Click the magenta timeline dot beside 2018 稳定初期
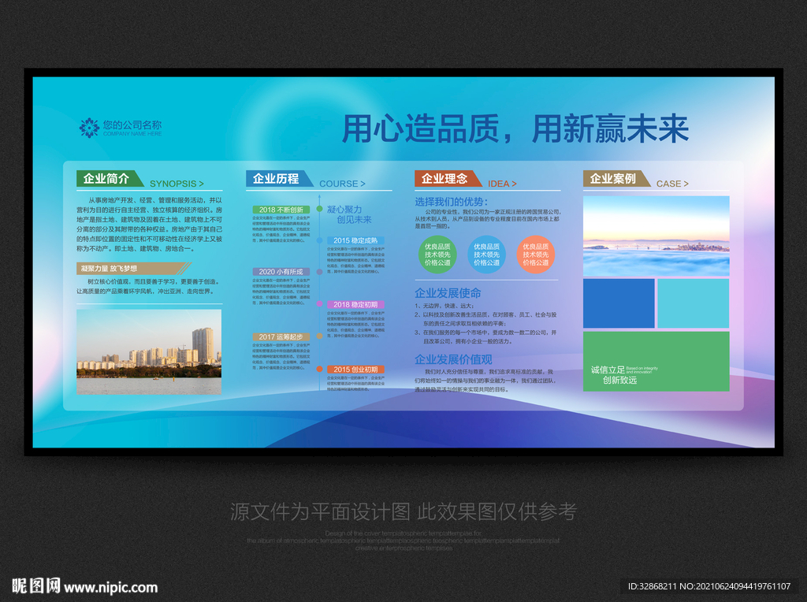807x602 pixels. [x=320, y=304]
